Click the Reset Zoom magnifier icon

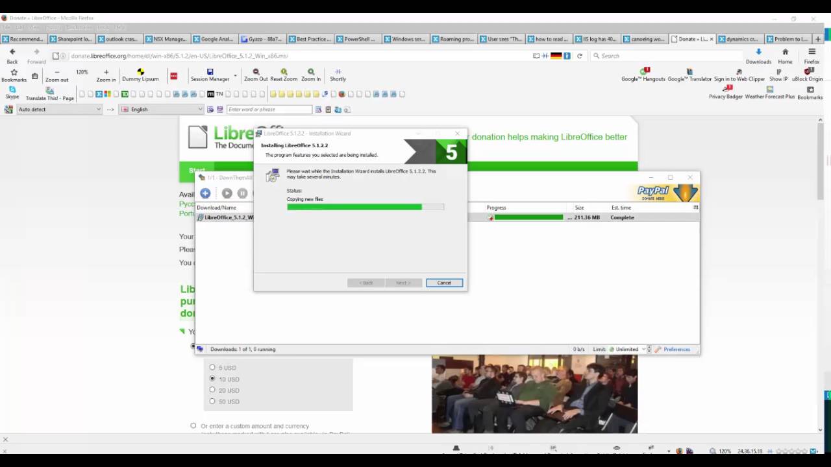284,72
